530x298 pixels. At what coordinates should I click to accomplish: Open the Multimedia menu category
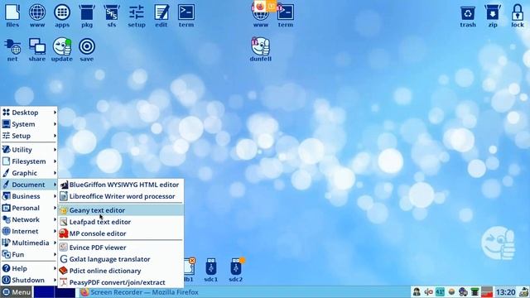pos(29,243)
